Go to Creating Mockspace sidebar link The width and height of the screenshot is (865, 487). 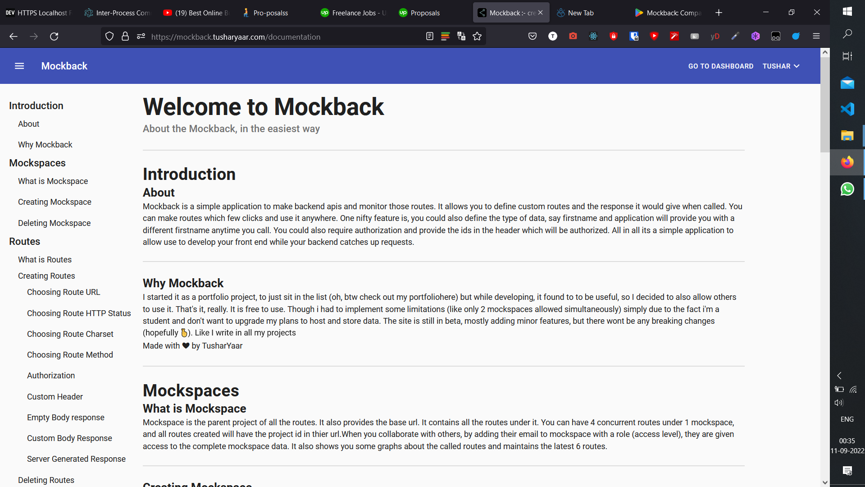pyautogui.click(x=55, y=202)
